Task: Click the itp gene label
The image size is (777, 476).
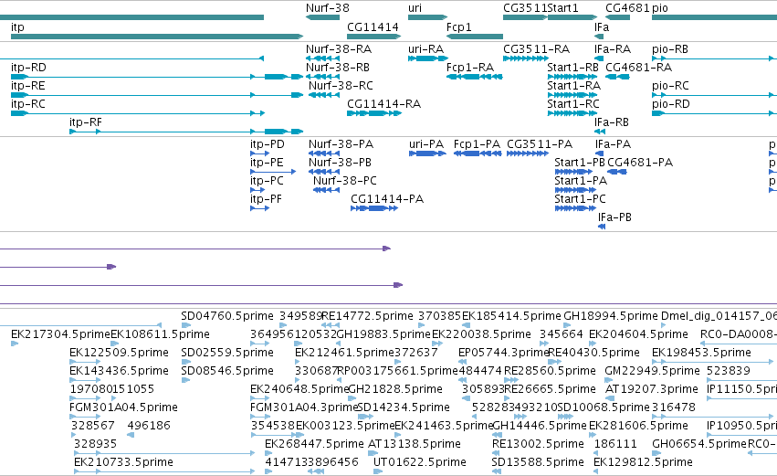Action: pos(17,27)
